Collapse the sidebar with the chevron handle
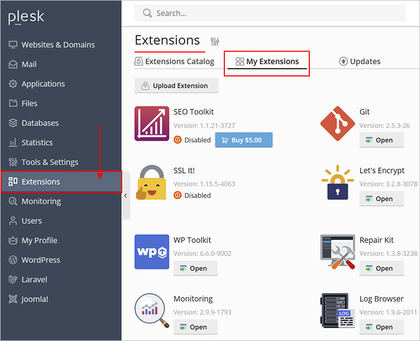Image resolution: width=420 pixels, height=341 pixels. (126, 196)
